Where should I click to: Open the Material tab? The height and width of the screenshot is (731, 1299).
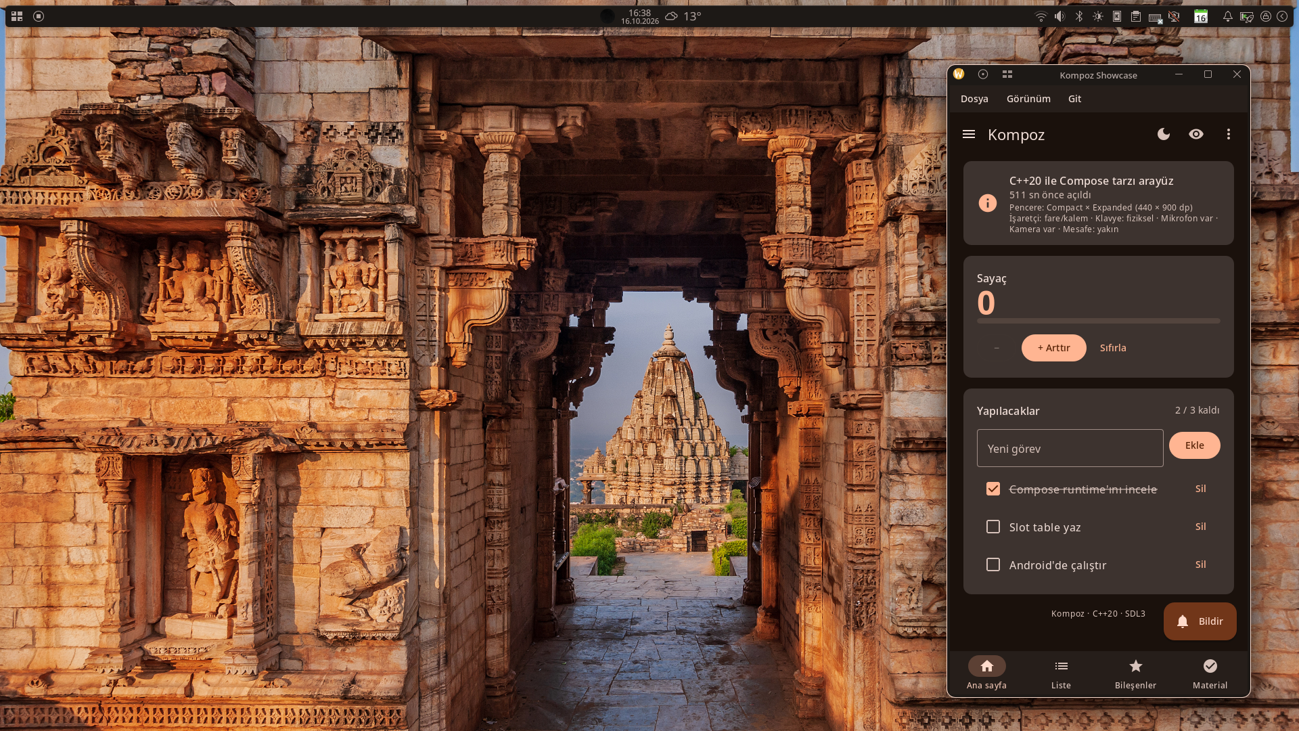click(1210, 674)
